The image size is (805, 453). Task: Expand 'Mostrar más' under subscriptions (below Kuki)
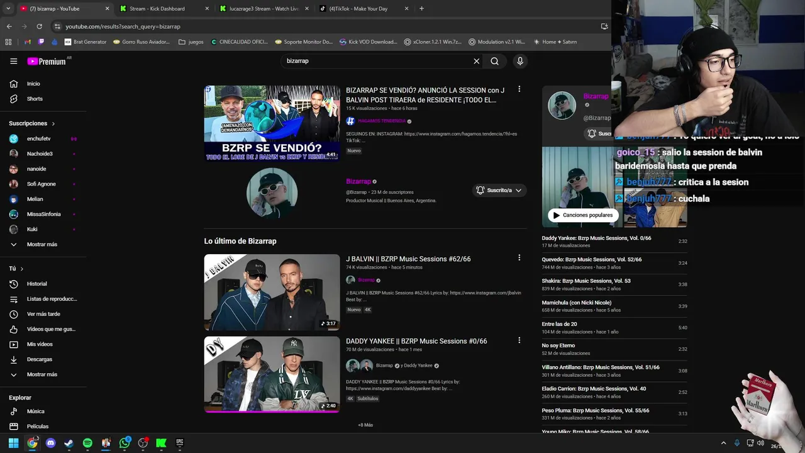pos(43,244)
